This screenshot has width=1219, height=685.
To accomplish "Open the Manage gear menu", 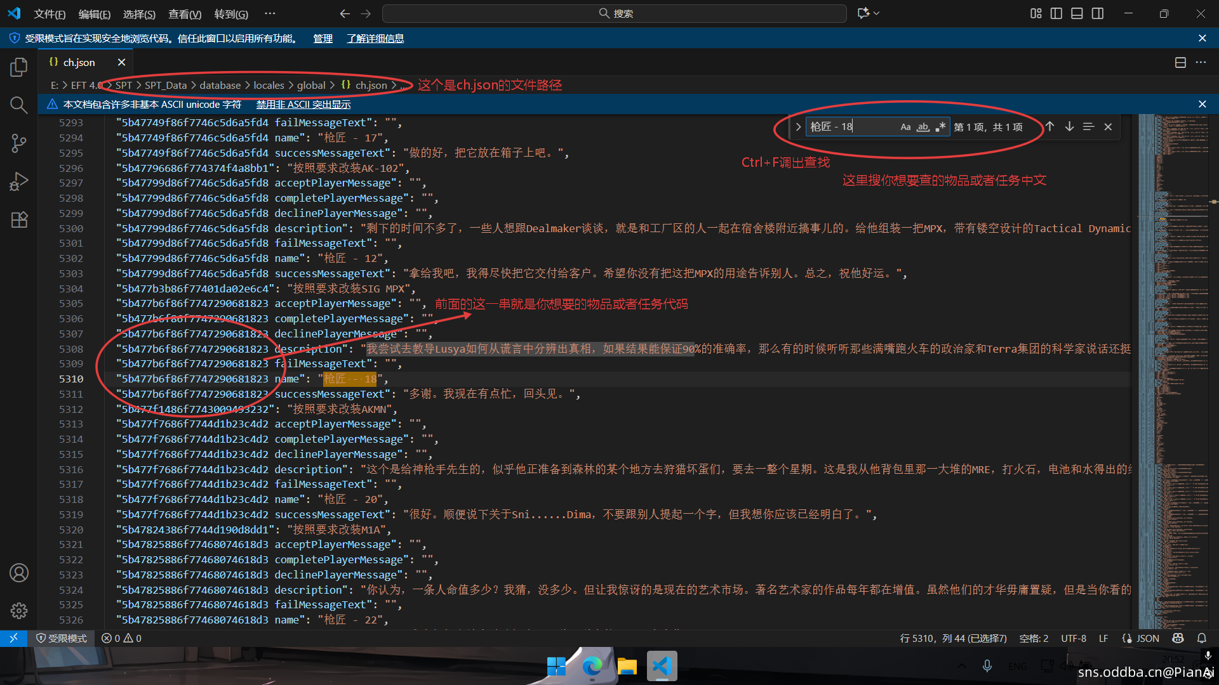I will [19, 611].
